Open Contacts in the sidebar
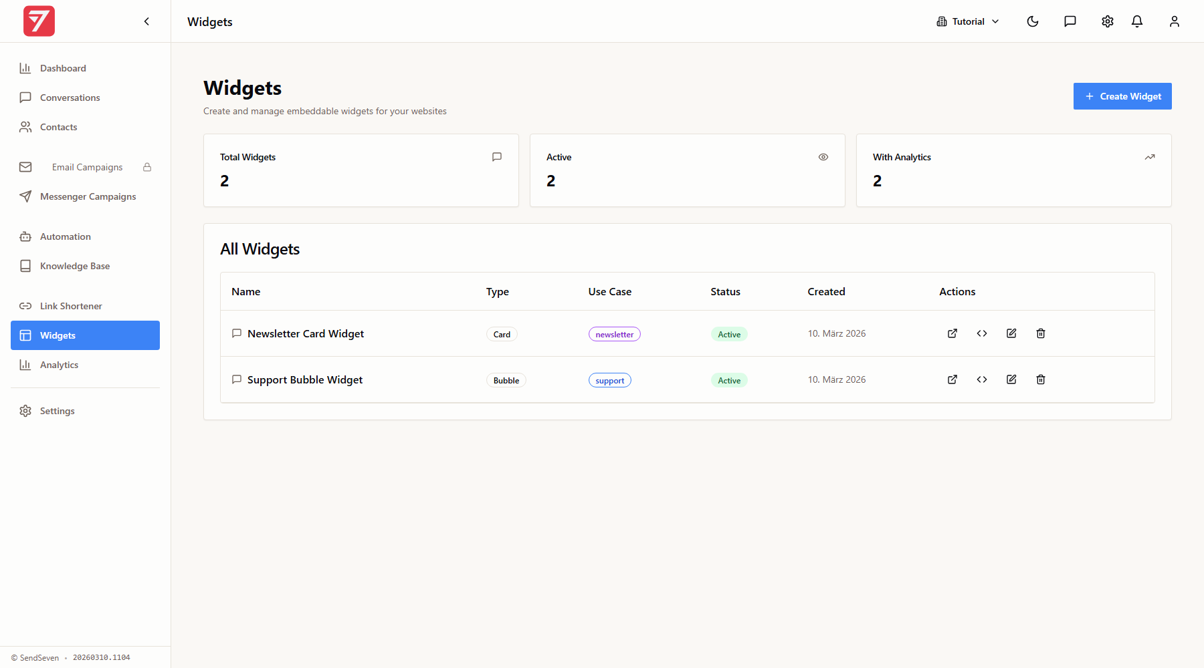This screenshot has width=1204, height=668. (x=85, y=127)
